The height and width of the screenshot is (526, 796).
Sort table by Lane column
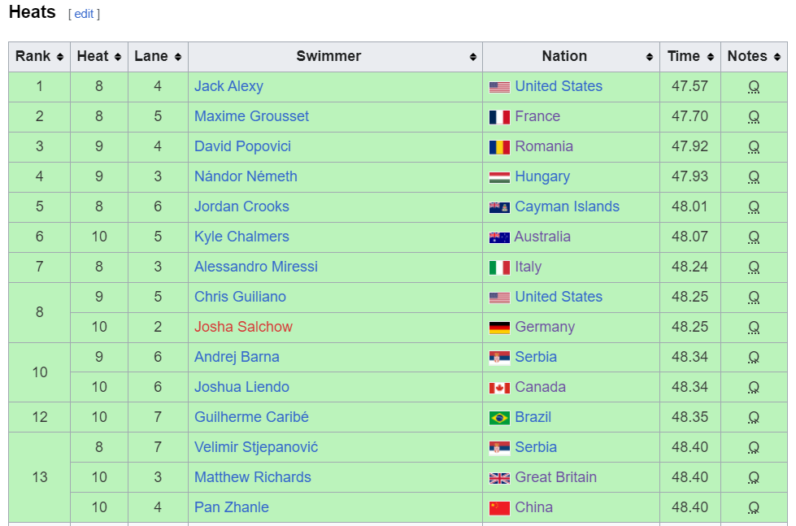(x=158, y=56)
